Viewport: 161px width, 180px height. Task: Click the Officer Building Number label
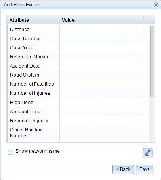coord(27,133)
